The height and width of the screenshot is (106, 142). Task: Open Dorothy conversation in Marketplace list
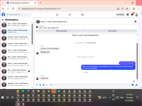click(x=16, y=38)
